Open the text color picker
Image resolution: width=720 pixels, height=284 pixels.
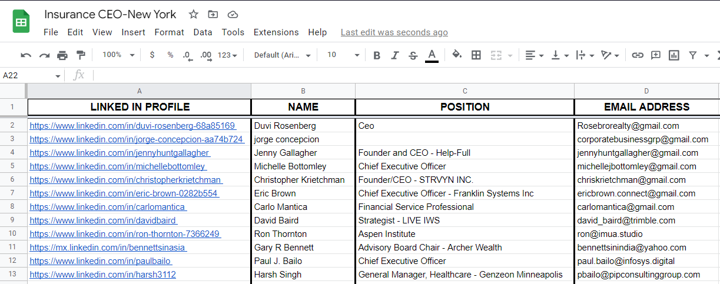pos(432,55)
